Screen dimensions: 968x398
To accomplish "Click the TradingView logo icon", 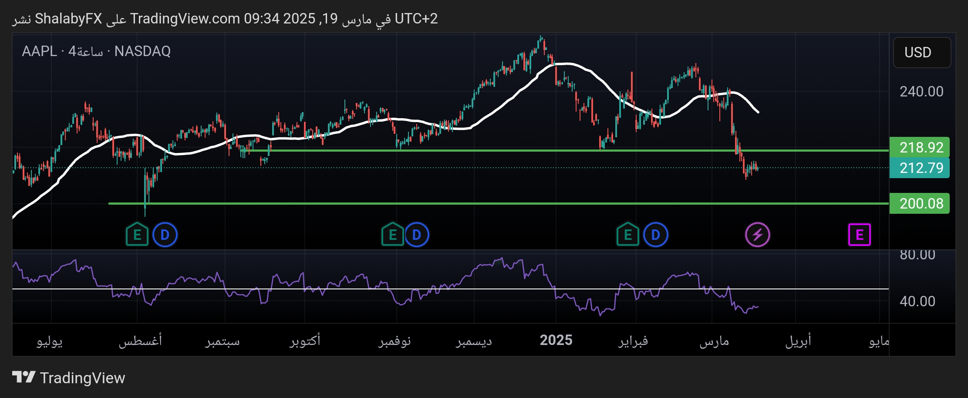I will [x=24, y=377].
